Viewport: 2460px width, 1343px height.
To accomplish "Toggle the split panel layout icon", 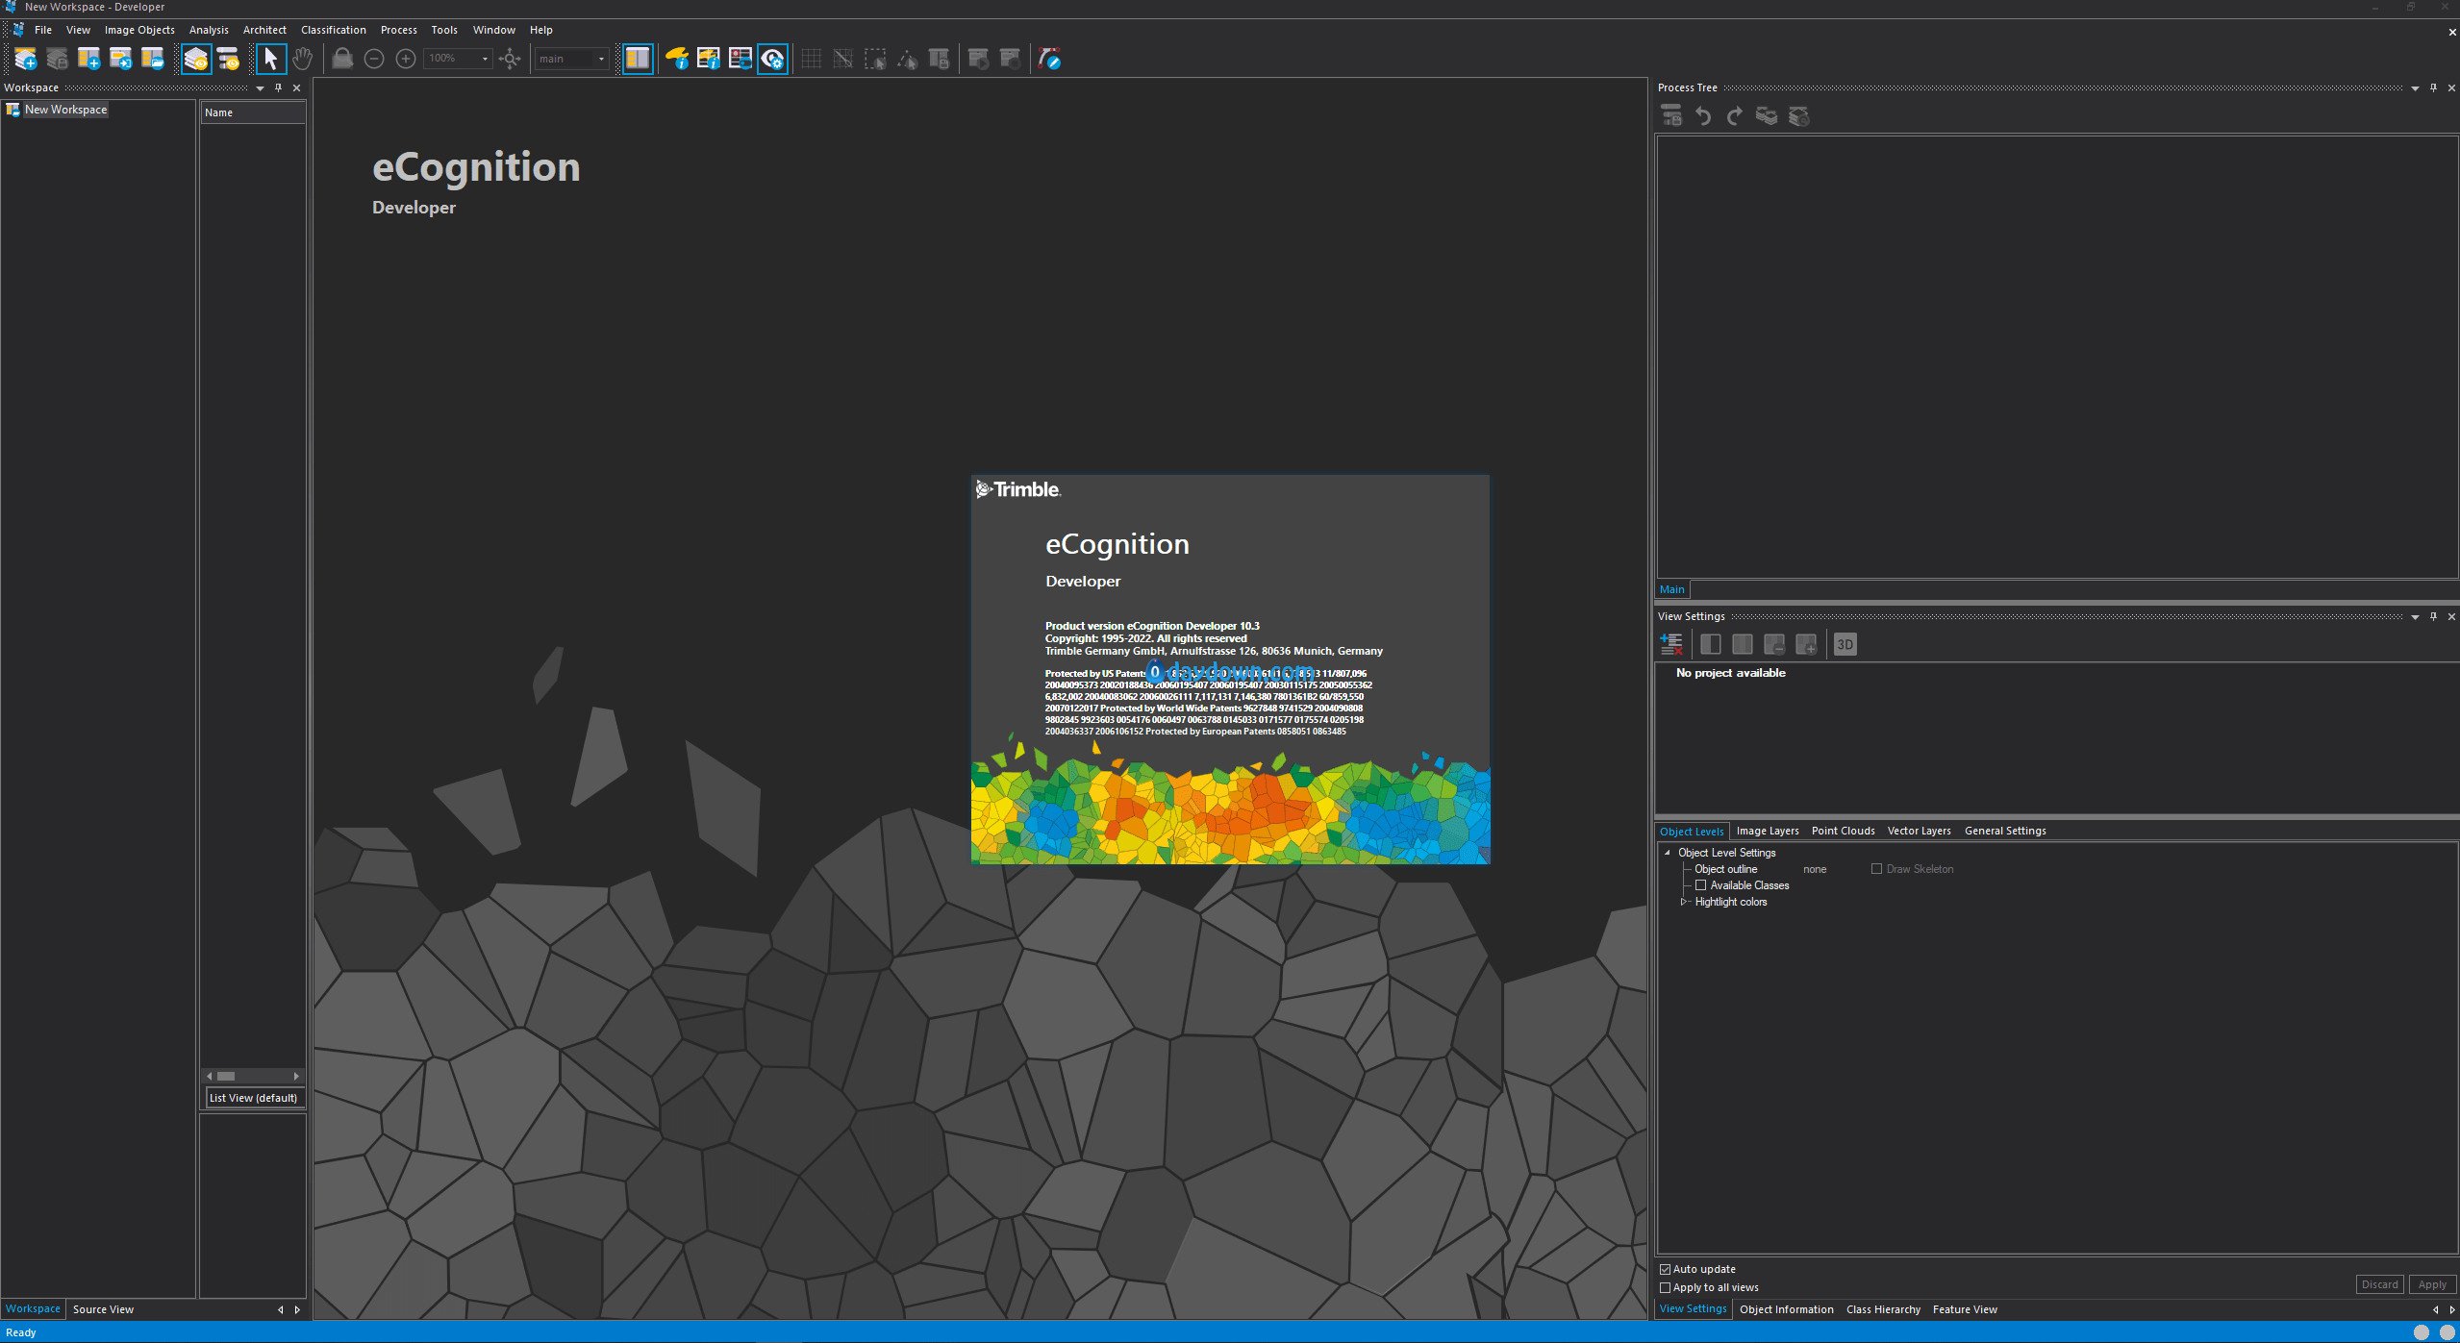I will 638,59.
